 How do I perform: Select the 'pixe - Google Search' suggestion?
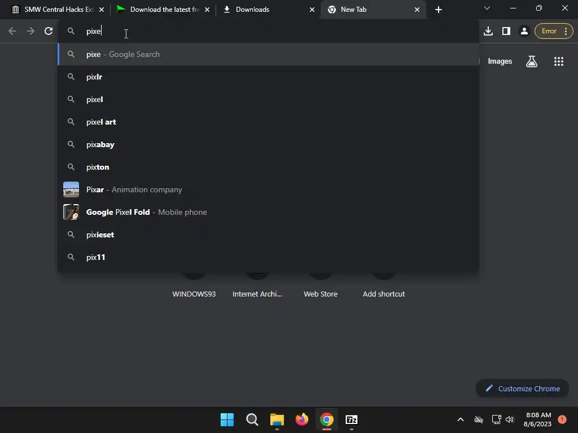268,54
